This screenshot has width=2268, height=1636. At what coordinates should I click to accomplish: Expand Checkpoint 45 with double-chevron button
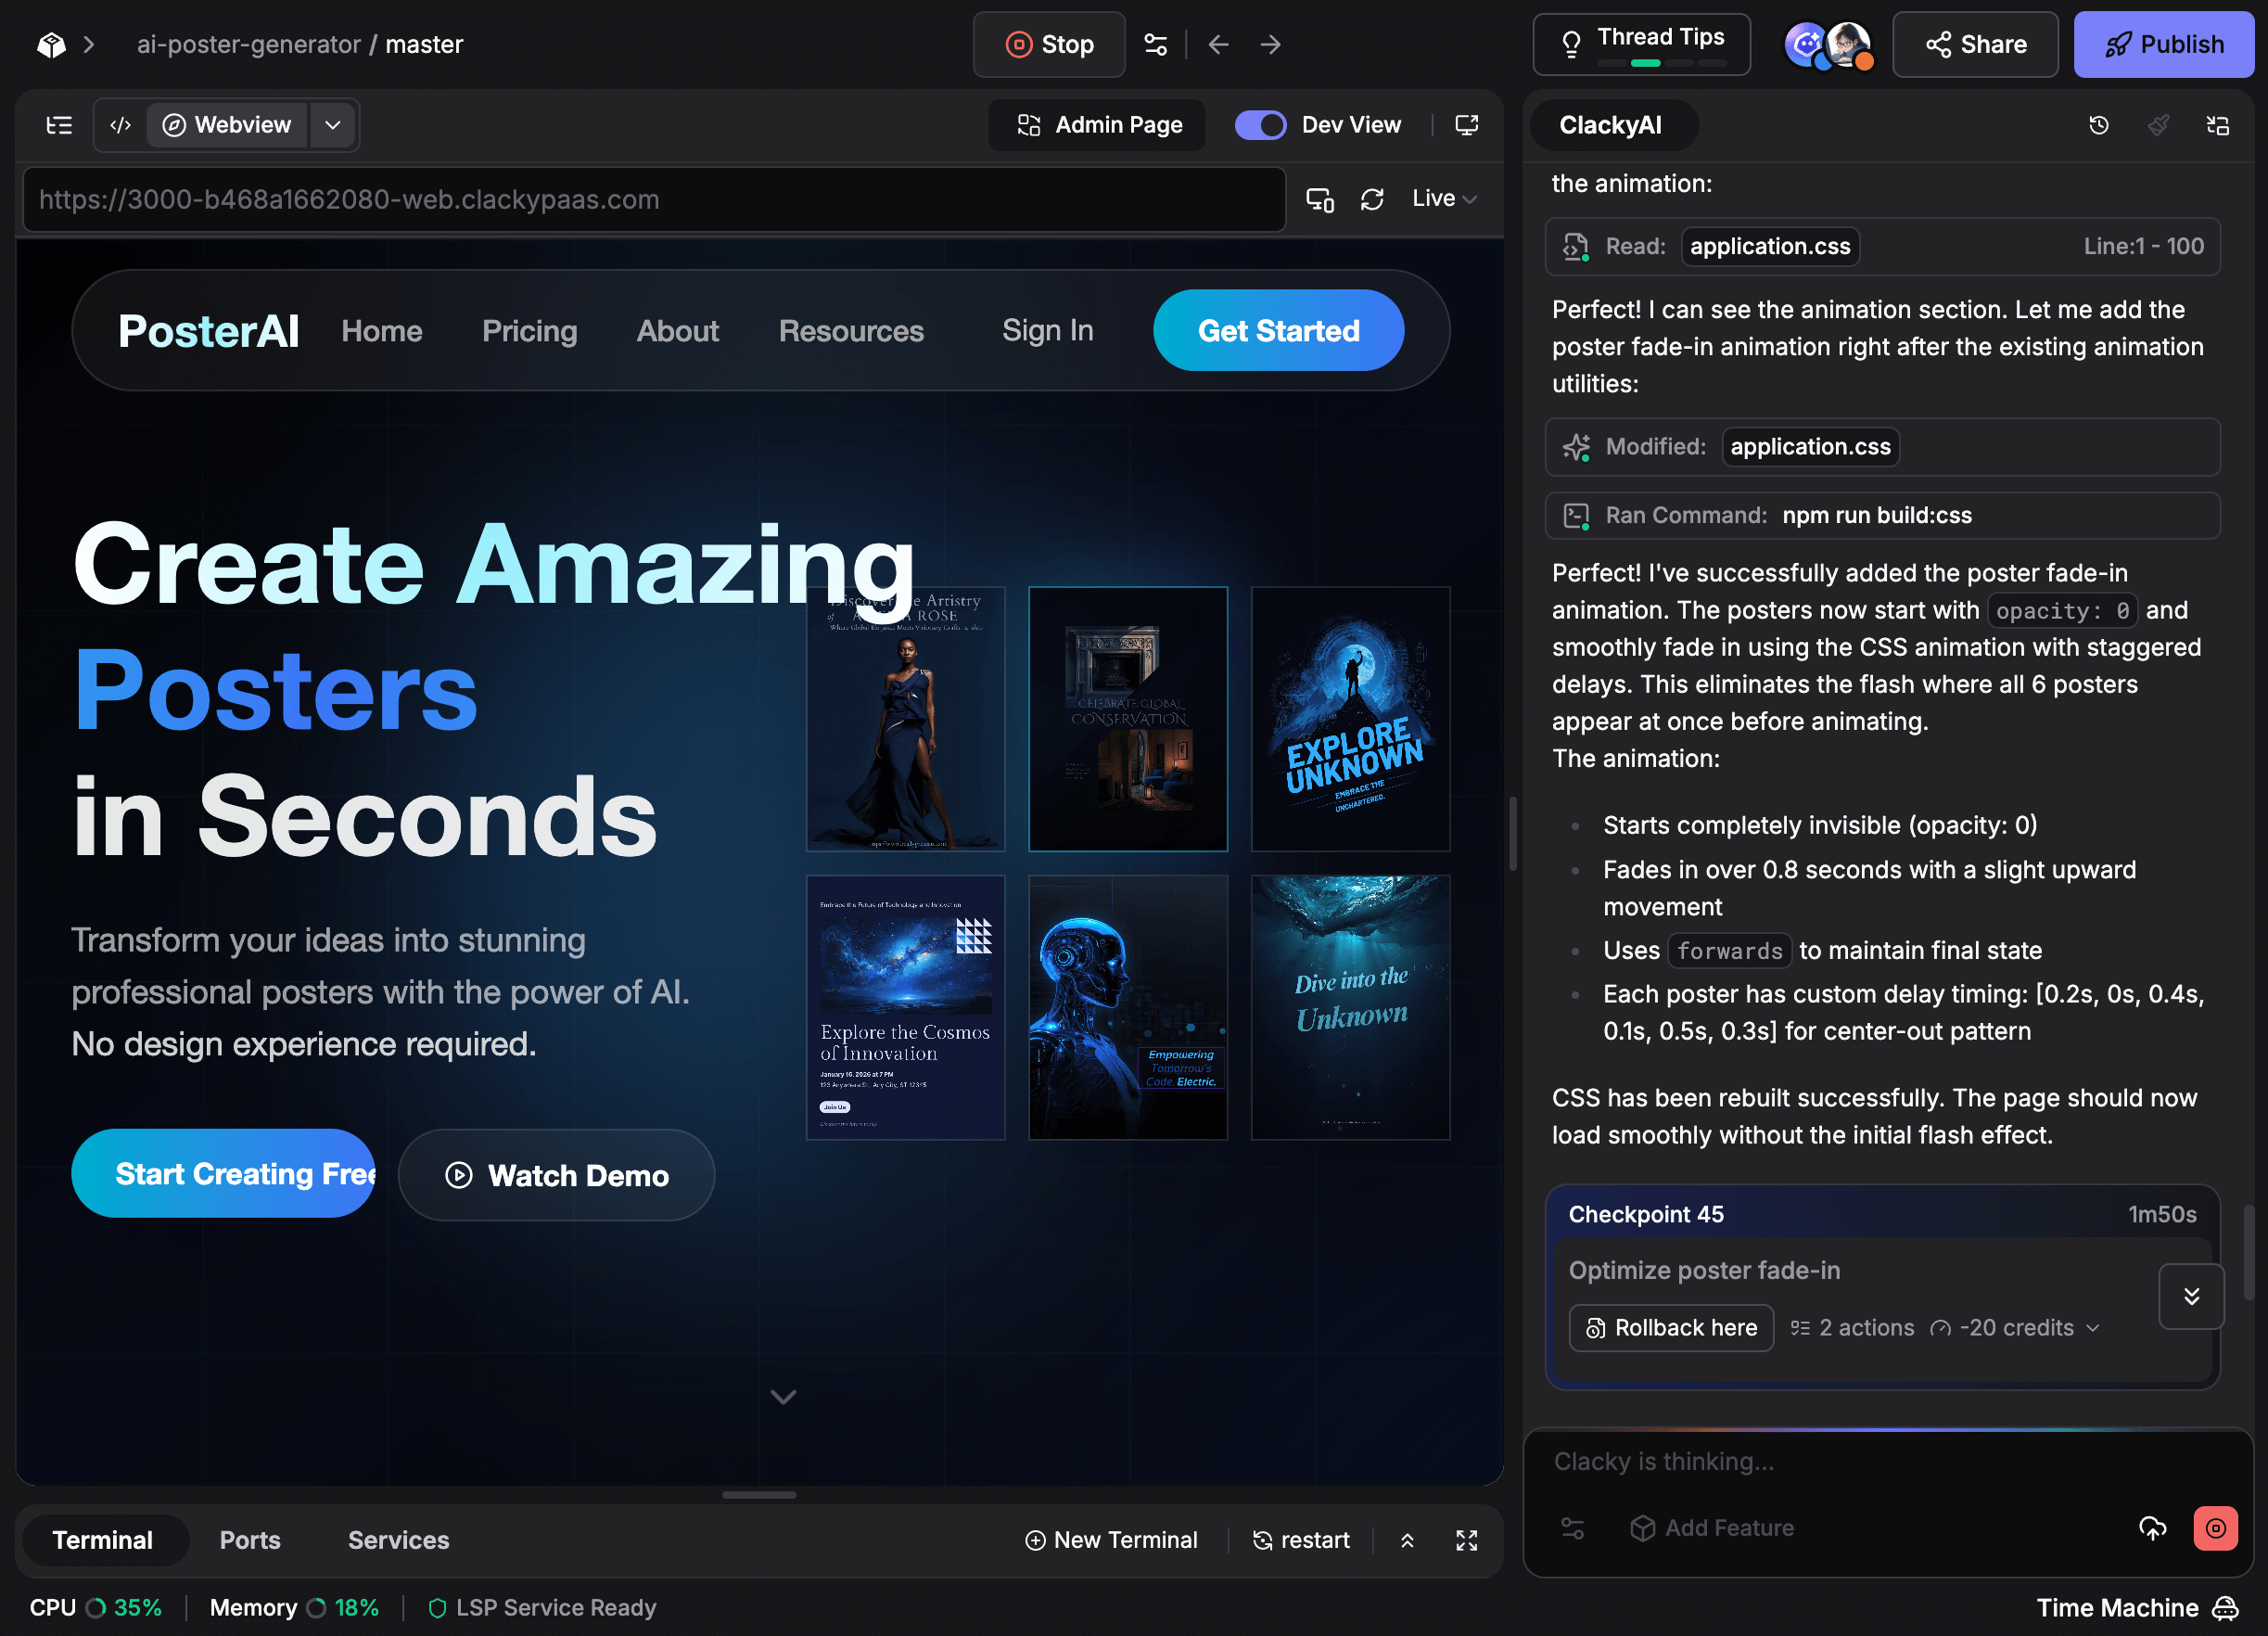click(2190, 1296)
